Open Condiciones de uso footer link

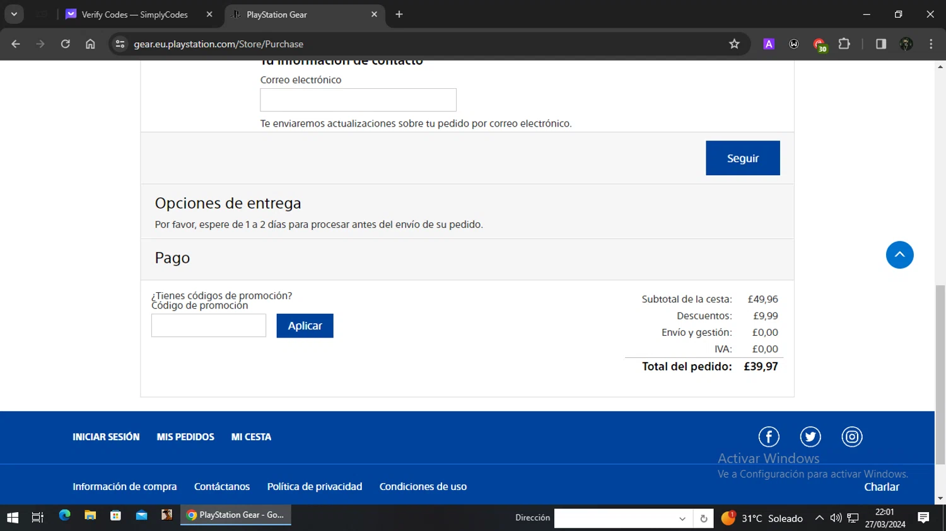[423, 487]
